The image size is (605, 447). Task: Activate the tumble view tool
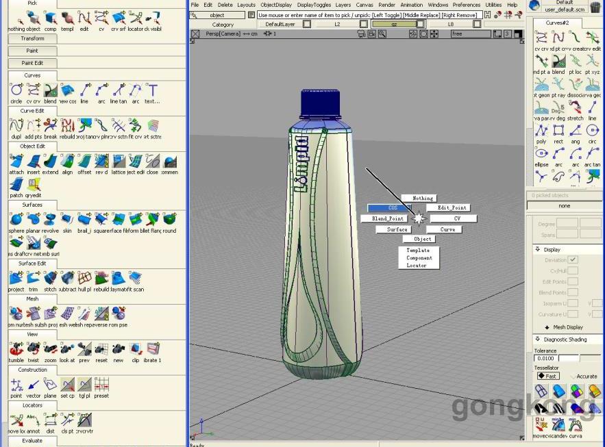pos(16,350)
